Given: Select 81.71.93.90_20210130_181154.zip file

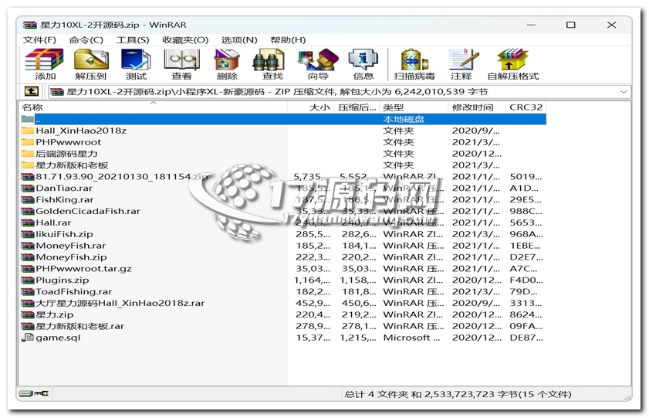Looking at the screenshot, I should point(283,177).
